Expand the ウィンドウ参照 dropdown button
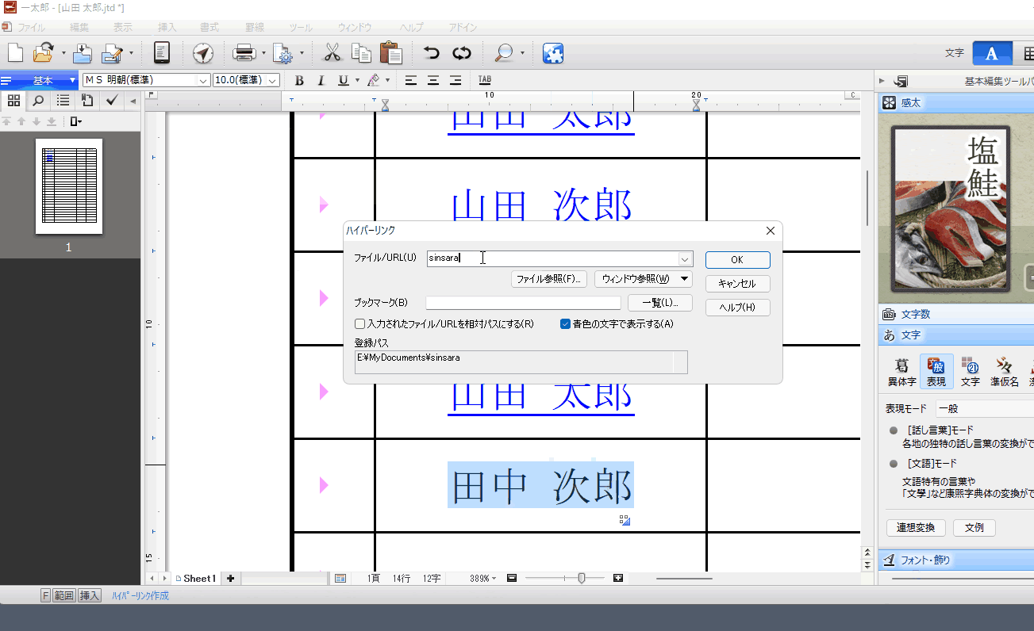The height and width of the screenshot is (631, 1034). coord(685,279)
